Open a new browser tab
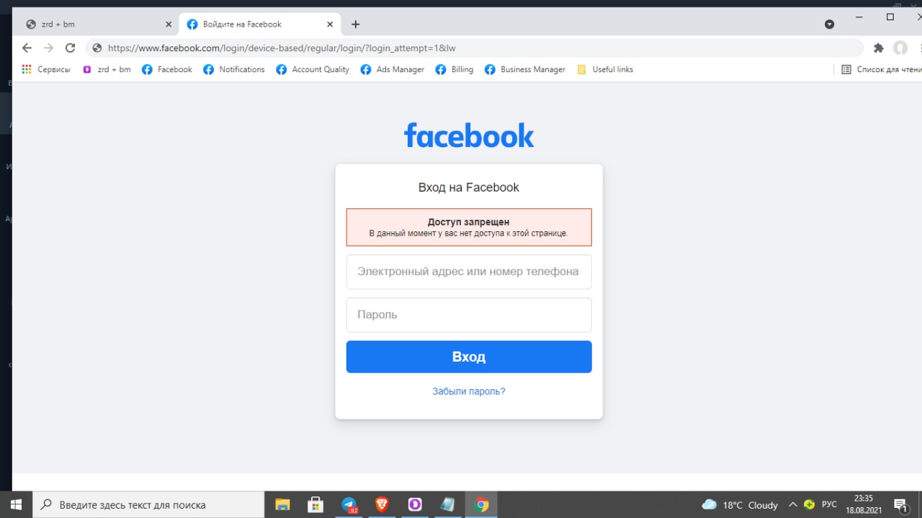 coord(355,24)
